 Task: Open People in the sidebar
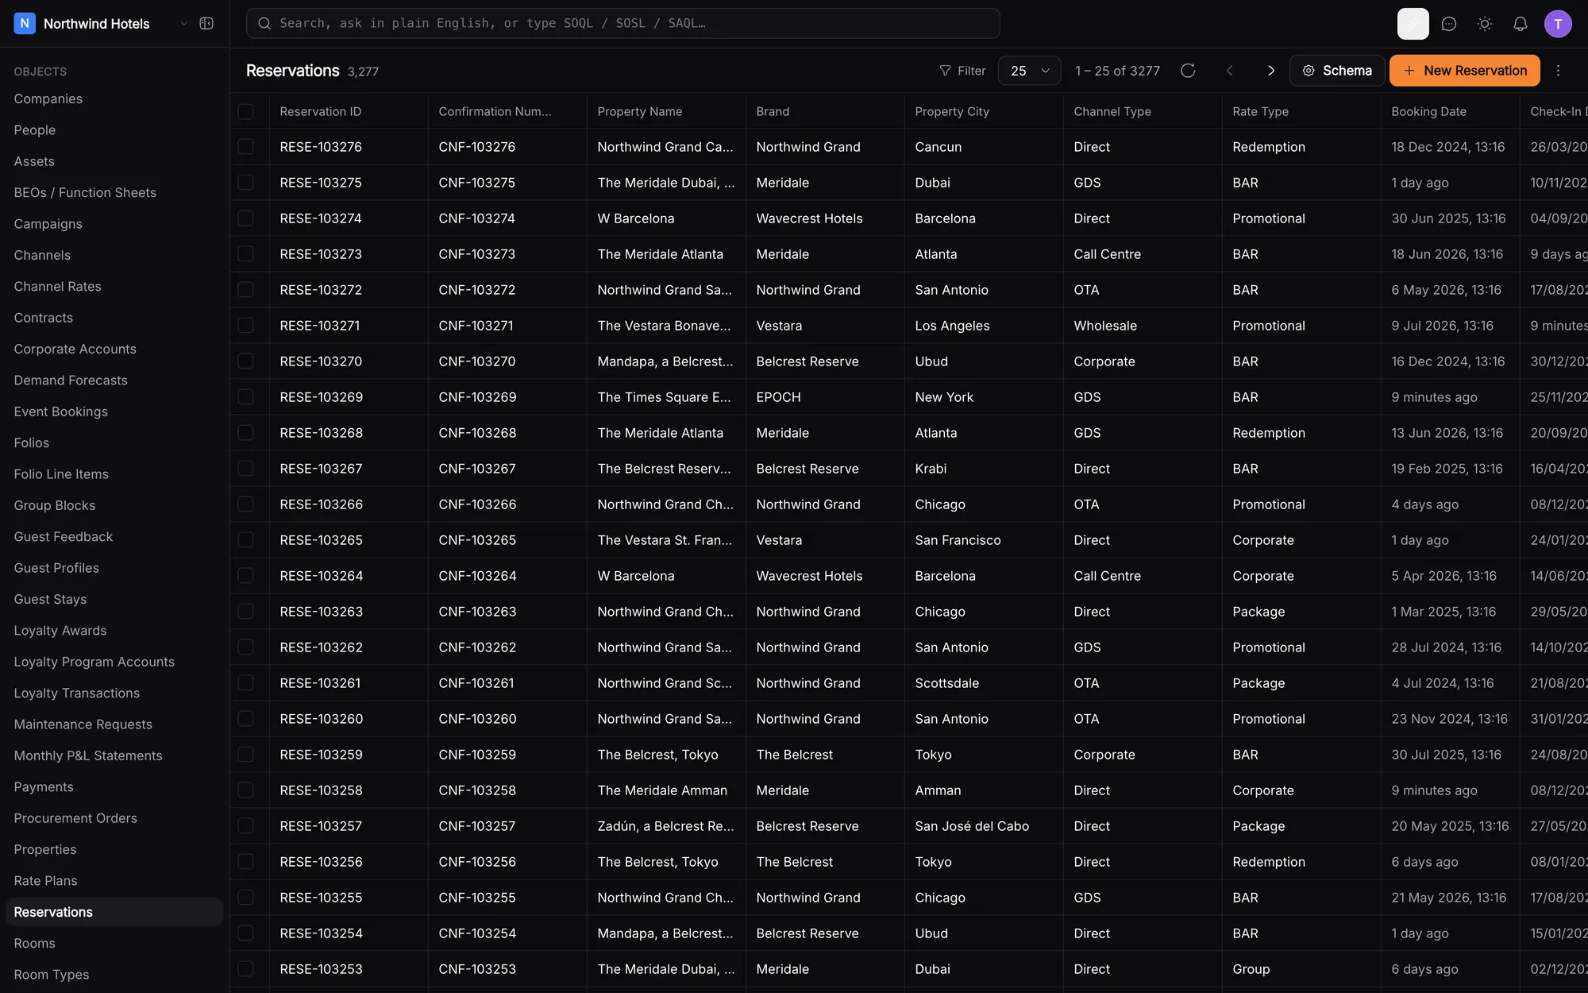coord(34,130)
